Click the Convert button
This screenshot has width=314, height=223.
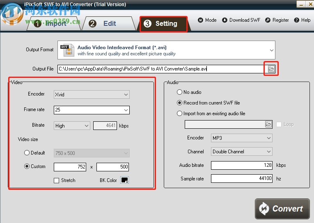coord(282,209)
